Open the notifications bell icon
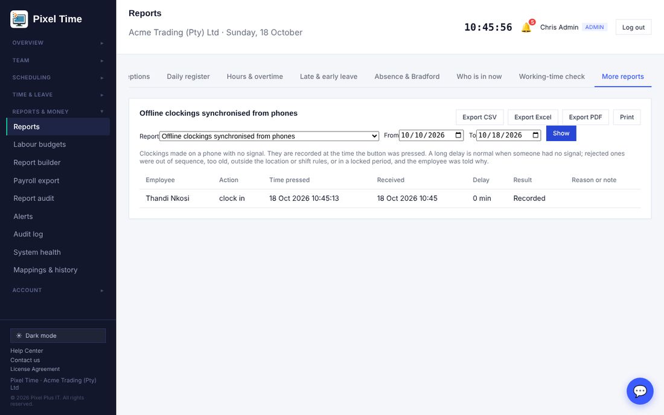Viewport: 664px width, 415px height. [x=526, y=27]
